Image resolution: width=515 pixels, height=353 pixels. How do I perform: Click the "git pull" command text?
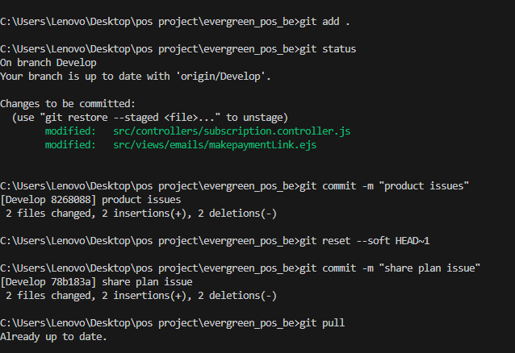click(322, 323)
